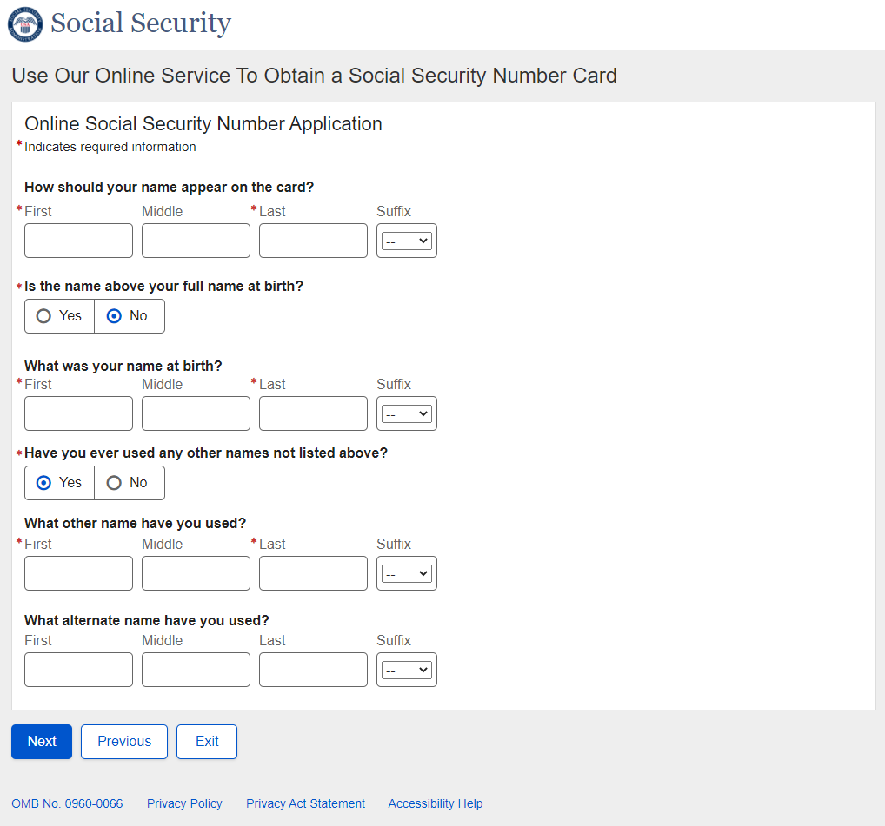Open the Privacy Act Statement link
Screen dimensions: 885x826
pos(305,804)
